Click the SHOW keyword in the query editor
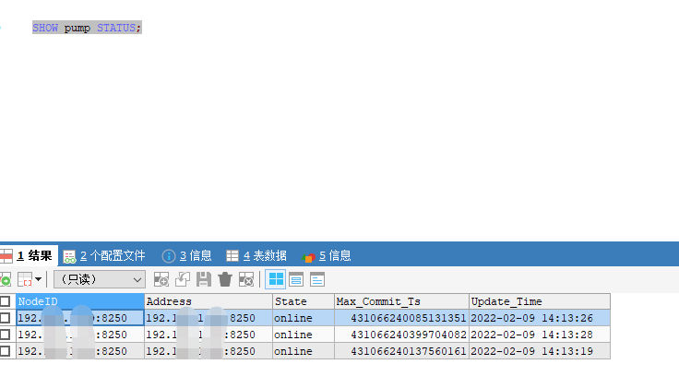Screen dimensions: 679x376 point(45,28)
